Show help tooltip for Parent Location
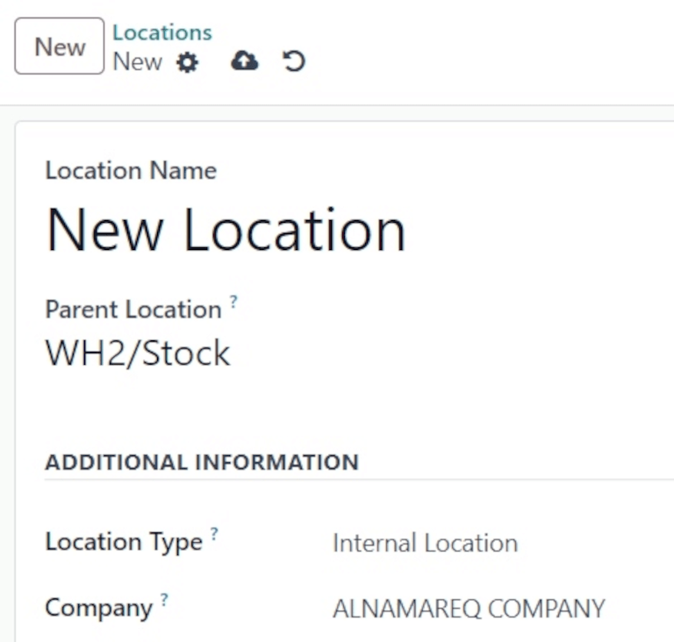The image size is (674, 642). (233, 301)
